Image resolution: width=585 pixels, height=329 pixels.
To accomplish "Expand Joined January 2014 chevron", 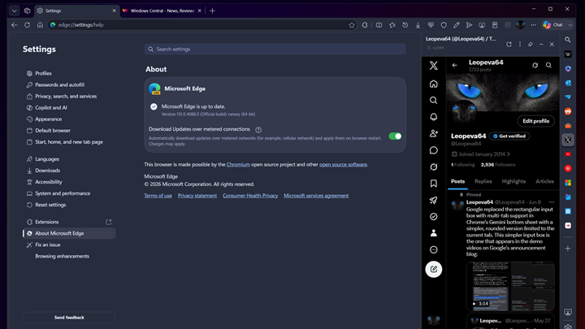I will coord(509,154).
